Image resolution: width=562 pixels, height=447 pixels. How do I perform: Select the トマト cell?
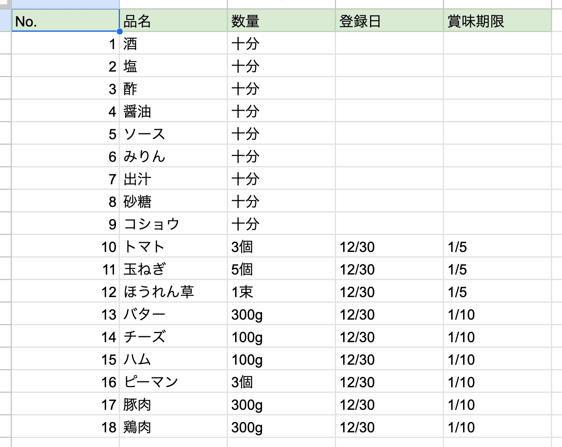point(173,247)
